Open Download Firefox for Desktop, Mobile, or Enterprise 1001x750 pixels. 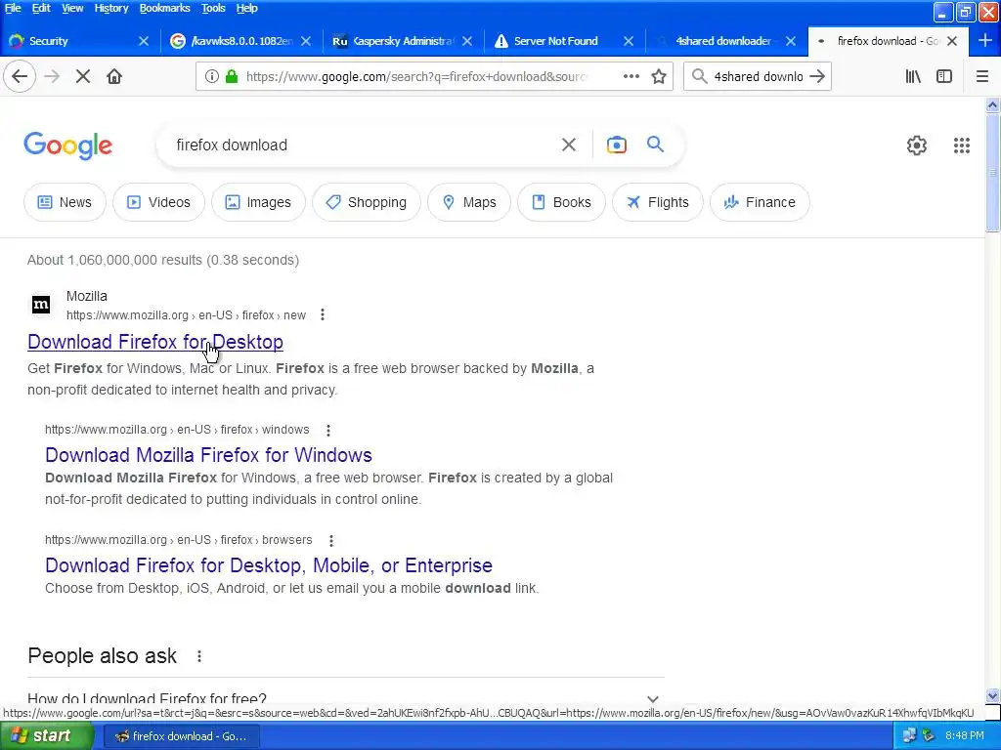[x=269, y=565]
